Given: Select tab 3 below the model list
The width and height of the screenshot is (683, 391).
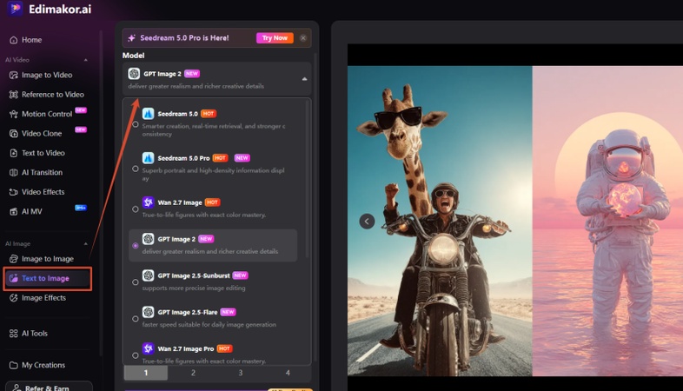Looking at the screenshot, I should click(241, 373).
